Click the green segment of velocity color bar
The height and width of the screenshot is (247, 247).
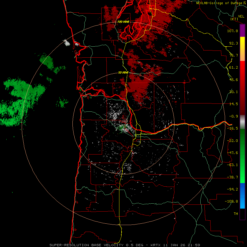pyautogui.click(x=242, y=156)
